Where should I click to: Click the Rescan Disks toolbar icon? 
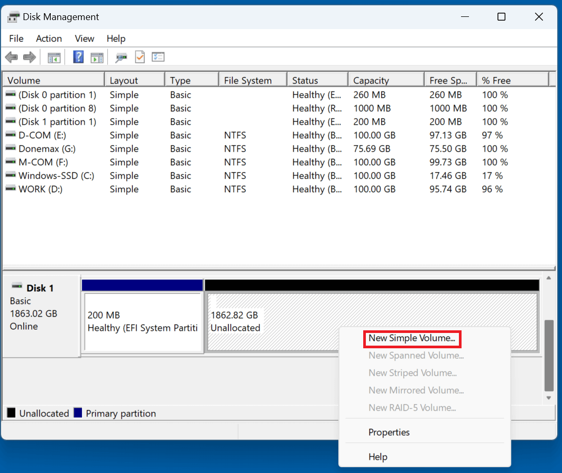(x=121, y=57)
